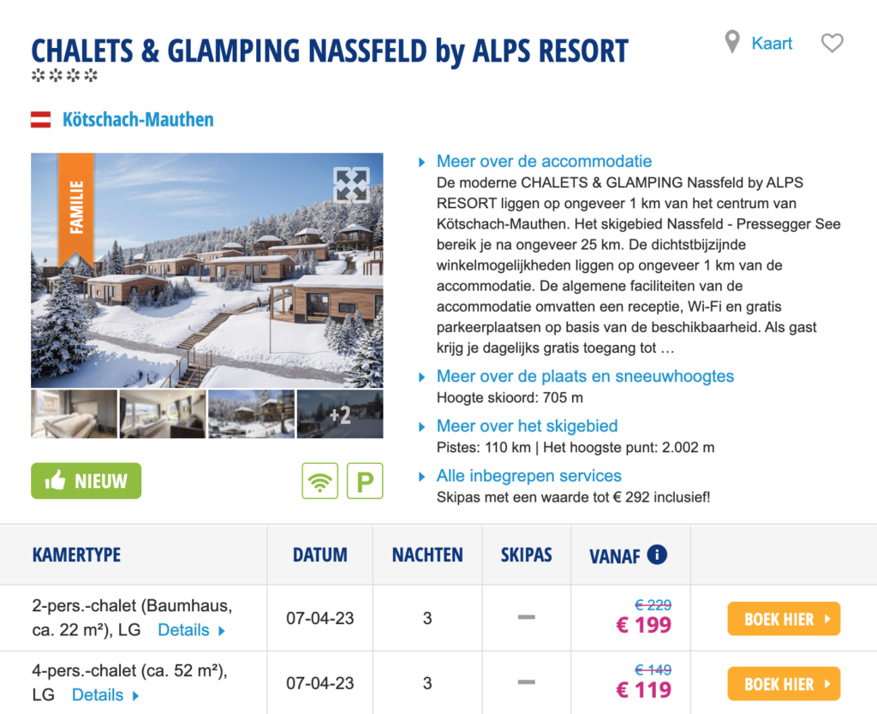Viewport: 877px width, 714px height.
Task: Open the bedroom photo thumbnail
Action: point(74,414)
